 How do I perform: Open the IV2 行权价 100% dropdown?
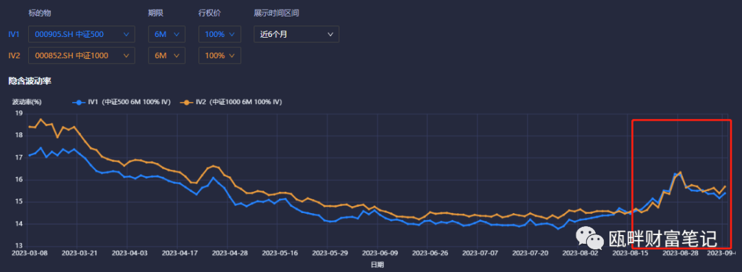point(220,55)
